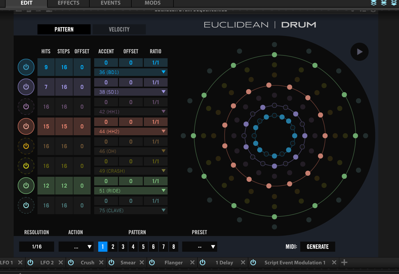
Task: Select the PATTERN view tab
Action: pyautogui.click(x=64, y=29)
